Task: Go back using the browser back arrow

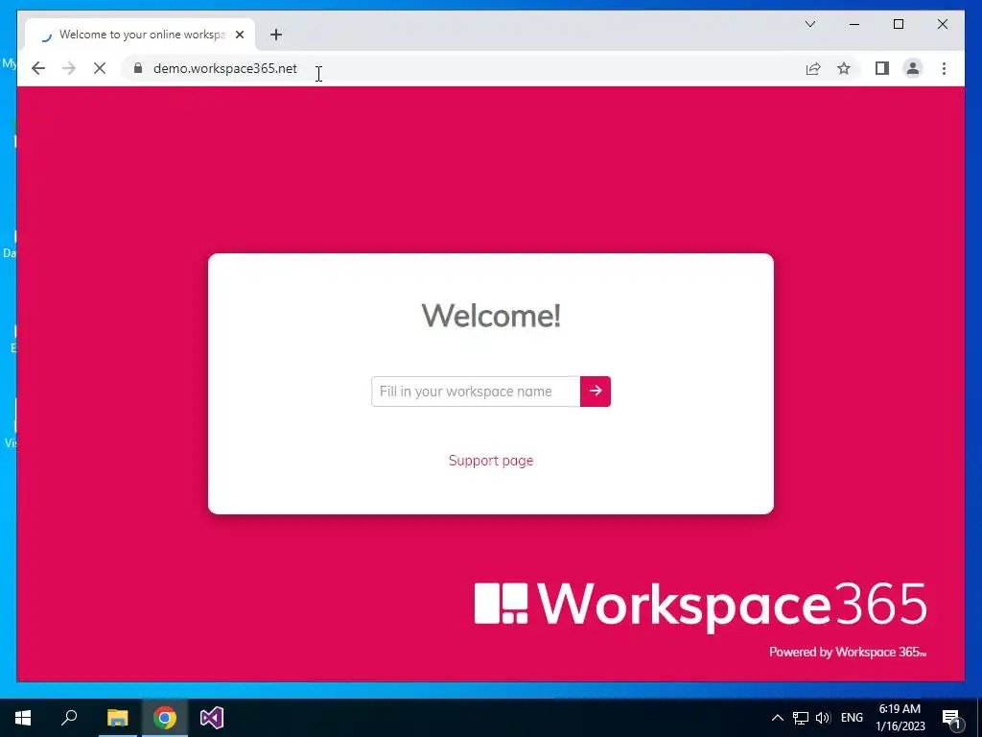Action: 38,68
